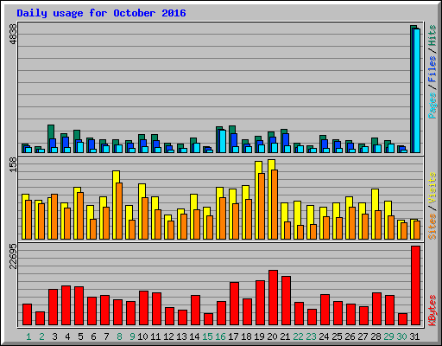Click day 13 on the x-axis
Screen dimensions: 442x346
click(181, 336)
